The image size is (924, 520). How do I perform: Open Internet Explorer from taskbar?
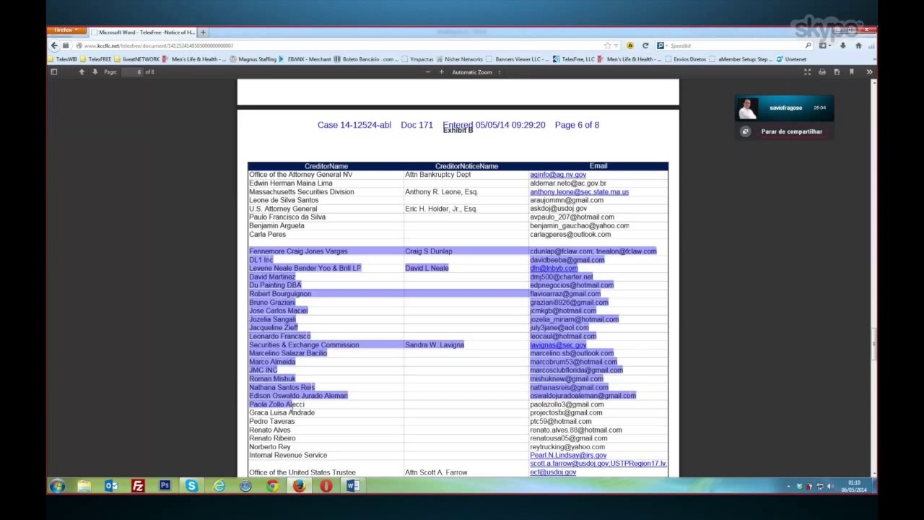219,486
